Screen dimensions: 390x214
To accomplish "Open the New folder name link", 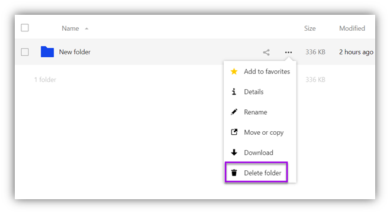I will point(75,52).
